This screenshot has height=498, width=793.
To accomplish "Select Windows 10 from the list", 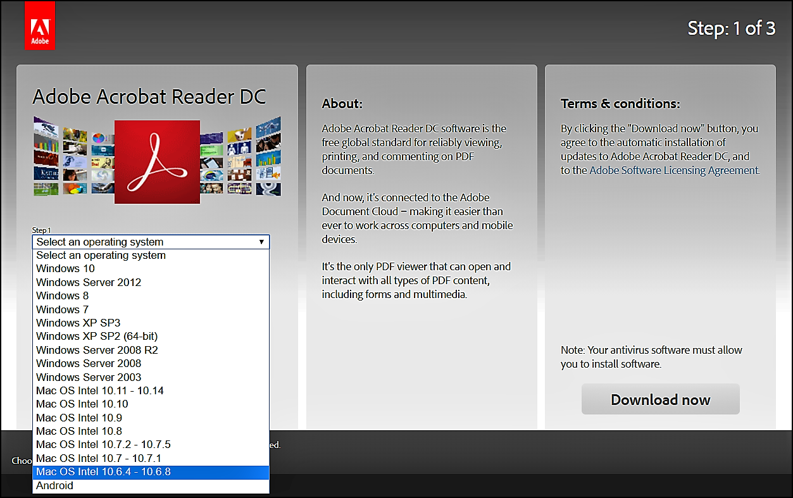I will (151, 269).
